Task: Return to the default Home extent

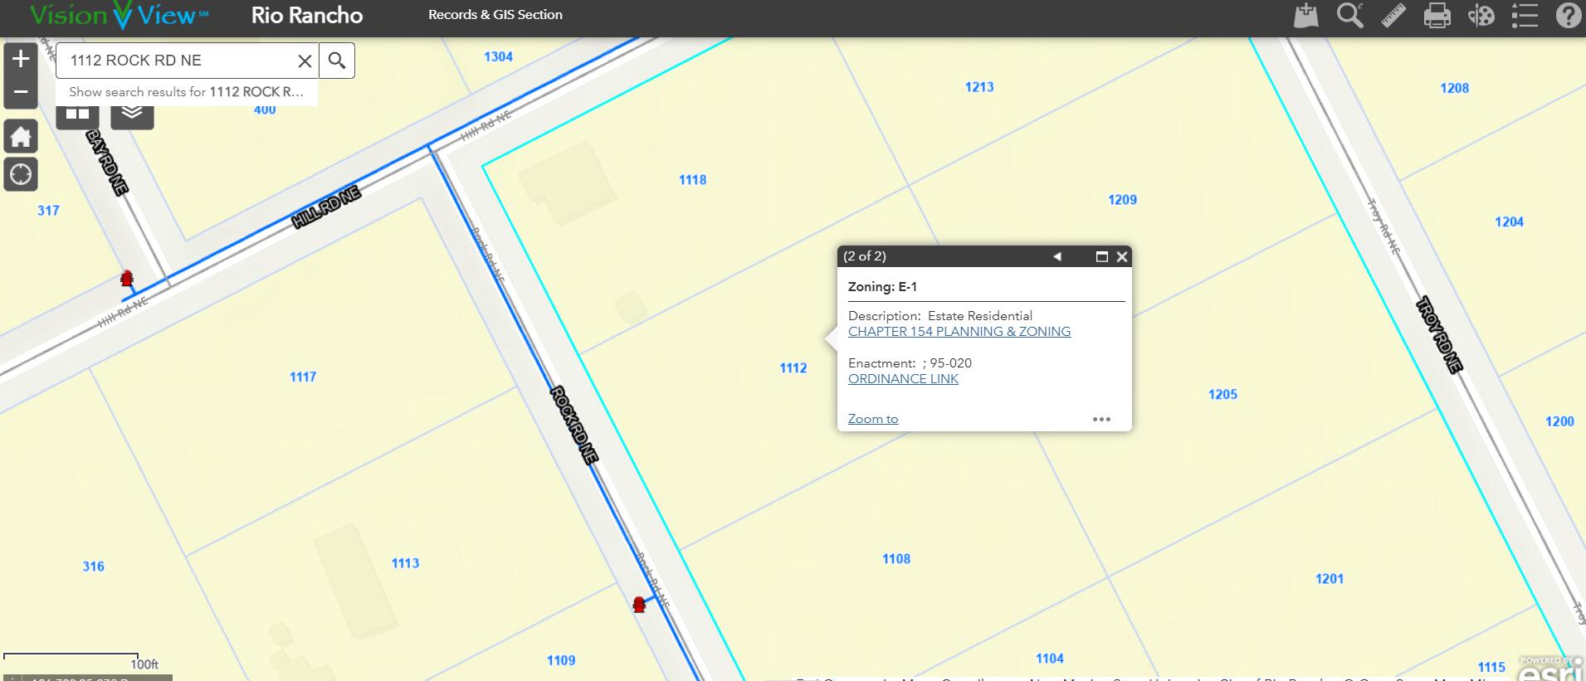Action: [x=21, y=136]
